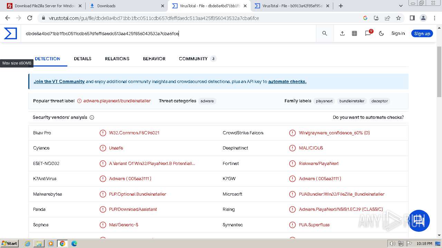The height and width of the screenshot is (248, 442).
Task: Click Riskware/PlayaNext detection text
Action: tap(319, 164)
